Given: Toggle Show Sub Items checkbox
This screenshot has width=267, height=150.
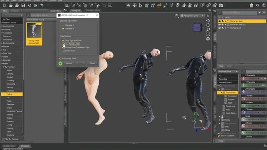Looking at the screenshot, I should click(x=219, y=136).
